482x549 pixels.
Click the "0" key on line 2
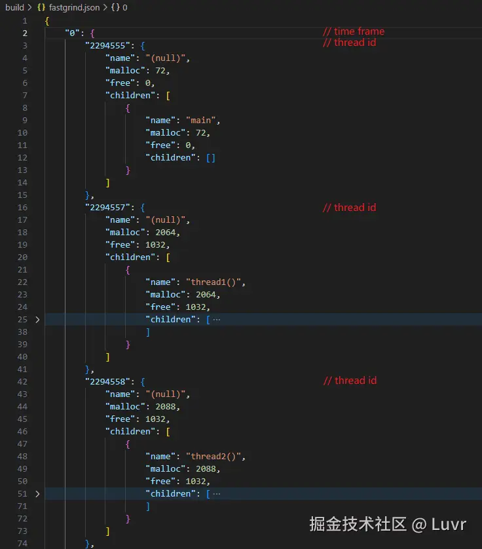click(72, 33)
